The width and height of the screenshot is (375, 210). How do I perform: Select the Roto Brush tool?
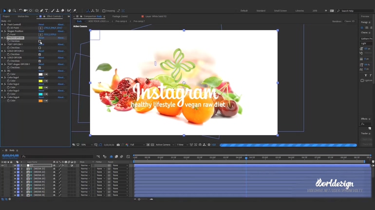point(69,11)
